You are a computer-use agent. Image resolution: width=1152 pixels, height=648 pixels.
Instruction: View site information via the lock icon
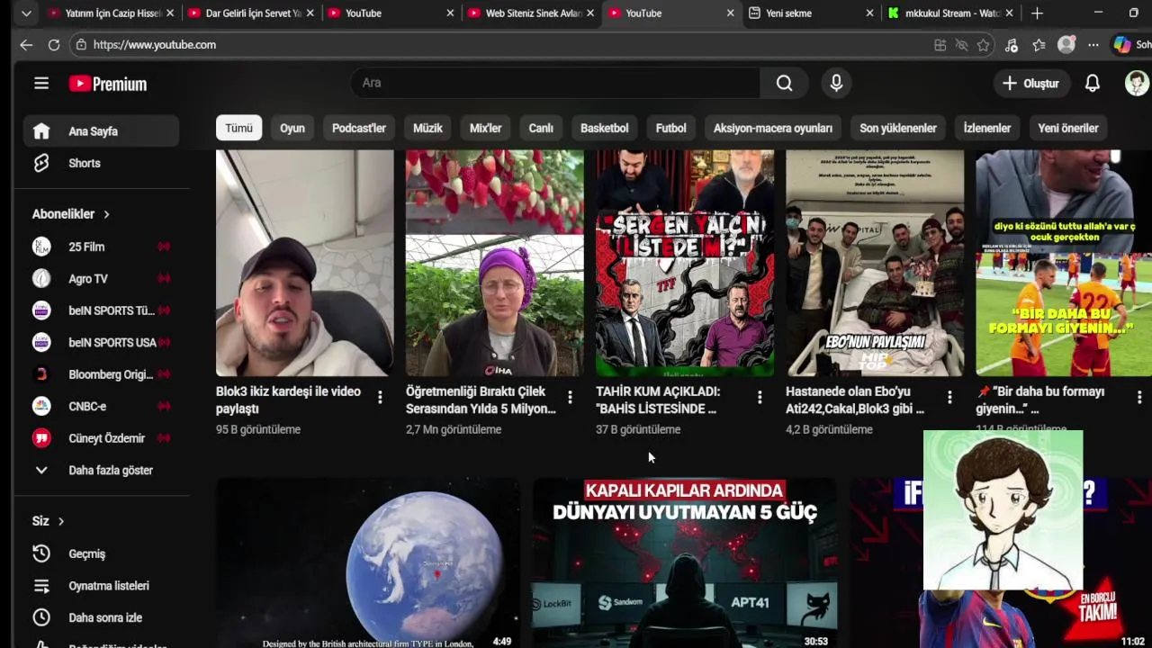pyautogui.click(x=81, y=45)
